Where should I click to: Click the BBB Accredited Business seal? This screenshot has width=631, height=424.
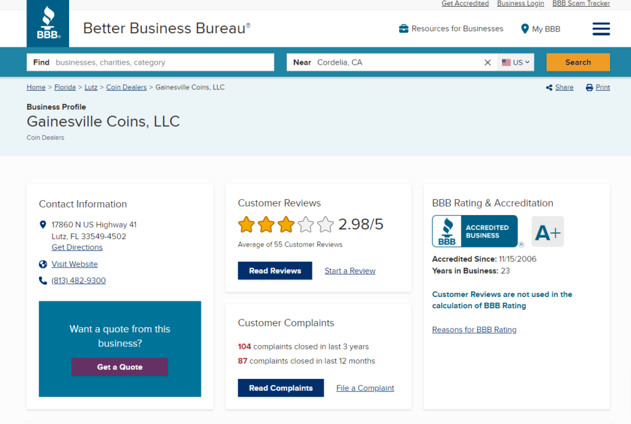coord(475,231)
